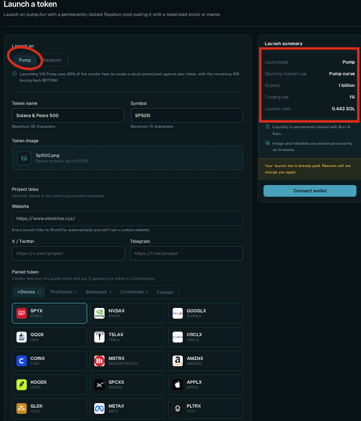Viewport: 361px width, 421px height.
Task: Edit the Symbol field containing SP500
Action: pos(186,116)
